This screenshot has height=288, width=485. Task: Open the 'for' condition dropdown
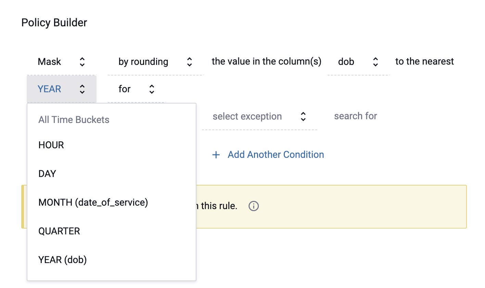coord(137,89)
